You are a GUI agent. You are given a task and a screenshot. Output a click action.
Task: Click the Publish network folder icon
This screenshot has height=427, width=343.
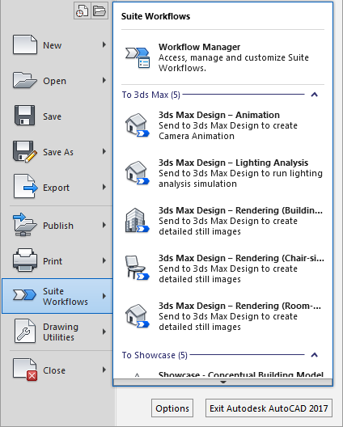pyautogui.click(x=24, y=225)
